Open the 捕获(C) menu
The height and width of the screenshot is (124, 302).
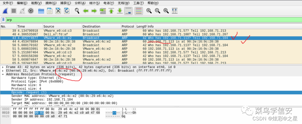65,3
